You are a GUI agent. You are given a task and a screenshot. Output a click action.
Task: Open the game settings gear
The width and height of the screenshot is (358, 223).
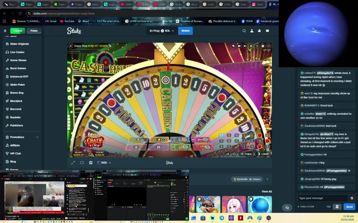pos(251,46)
